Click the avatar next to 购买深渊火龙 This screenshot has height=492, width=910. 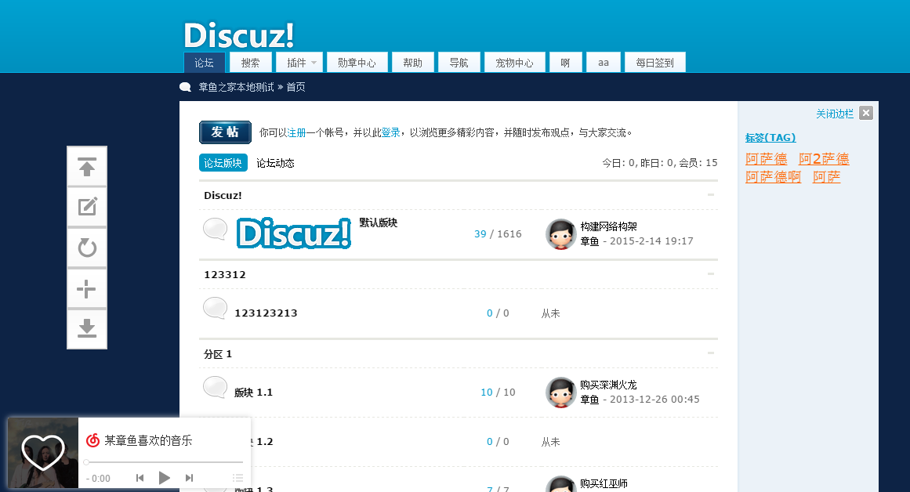(x=560, y=393)
